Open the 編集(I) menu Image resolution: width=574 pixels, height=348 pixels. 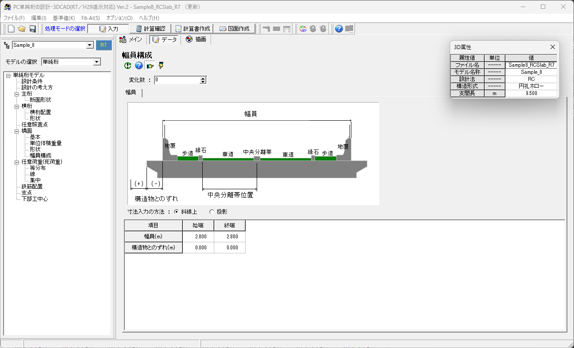click(39, 18)
